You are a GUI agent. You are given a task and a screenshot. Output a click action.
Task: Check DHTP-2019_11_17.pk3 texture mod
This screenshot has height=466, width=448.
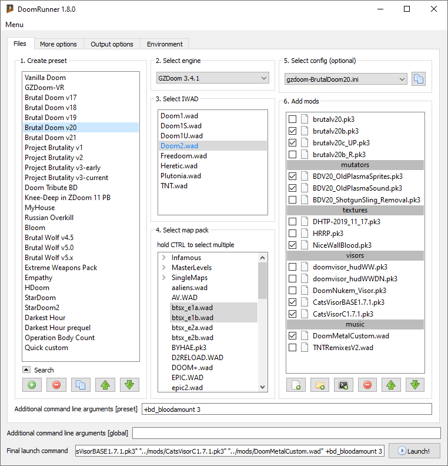click(x=292, y=221)
